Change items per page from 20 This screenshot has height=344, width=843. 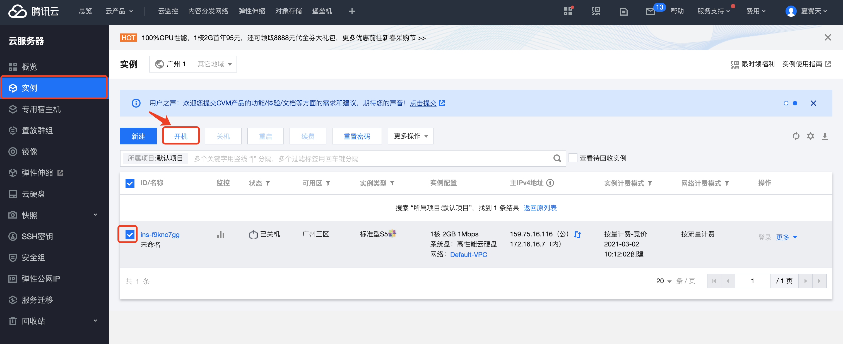(664, 281)
